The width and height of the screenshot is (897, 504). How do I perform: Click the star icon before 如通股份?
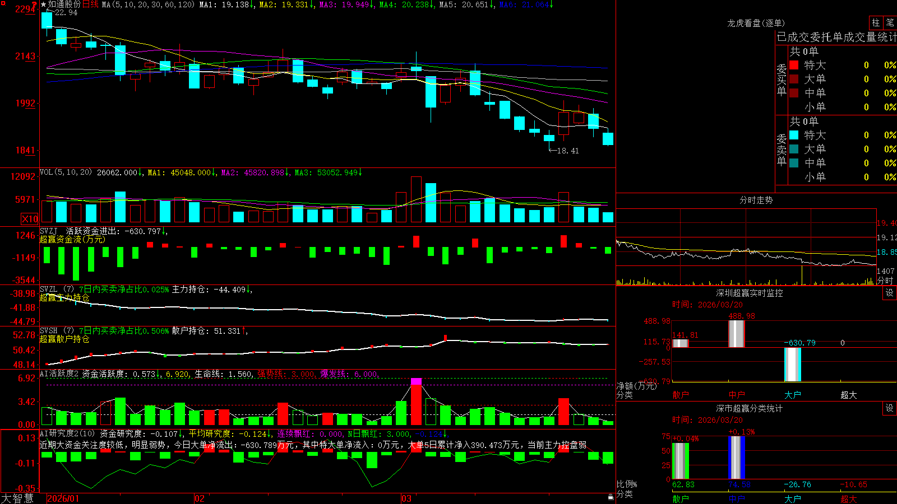(44, 4)
